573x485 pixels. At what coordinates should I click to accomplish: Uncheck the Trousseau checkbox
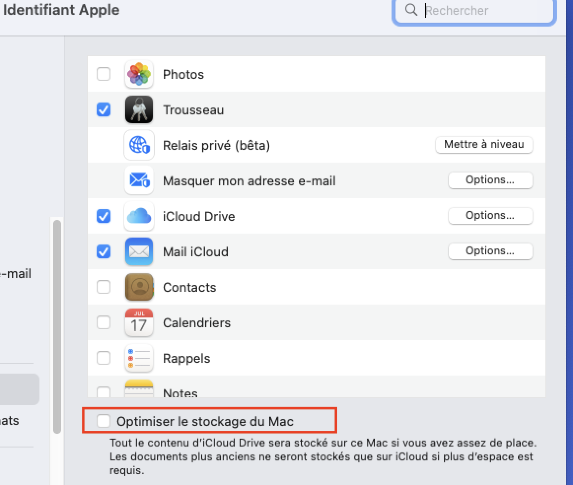pos(104,109)
